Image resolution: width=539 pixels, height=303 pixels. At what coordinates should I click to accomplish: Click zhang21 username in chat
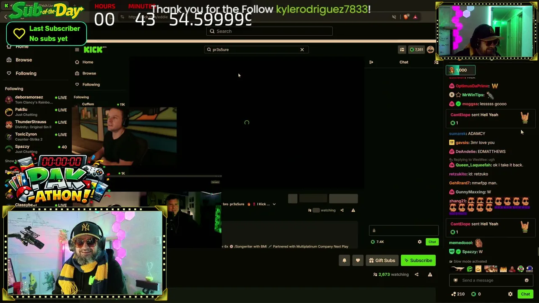point(457,201)
